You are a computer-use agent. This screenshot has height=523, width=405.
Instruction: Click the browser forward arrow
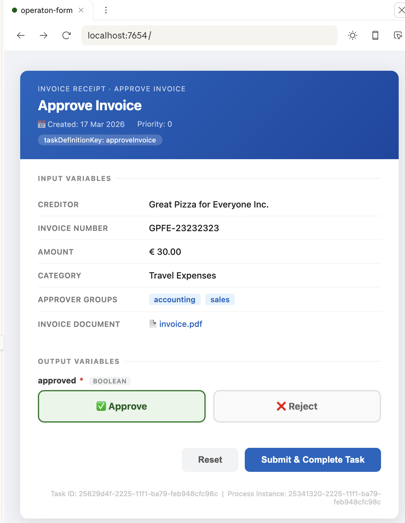(x=44, y=35)
